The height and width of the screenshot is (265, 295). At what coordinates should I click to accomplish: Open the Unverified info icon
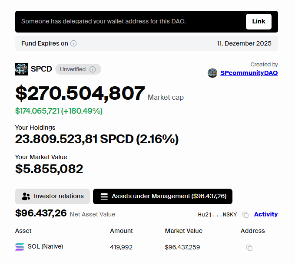click(x=93, y=69)
